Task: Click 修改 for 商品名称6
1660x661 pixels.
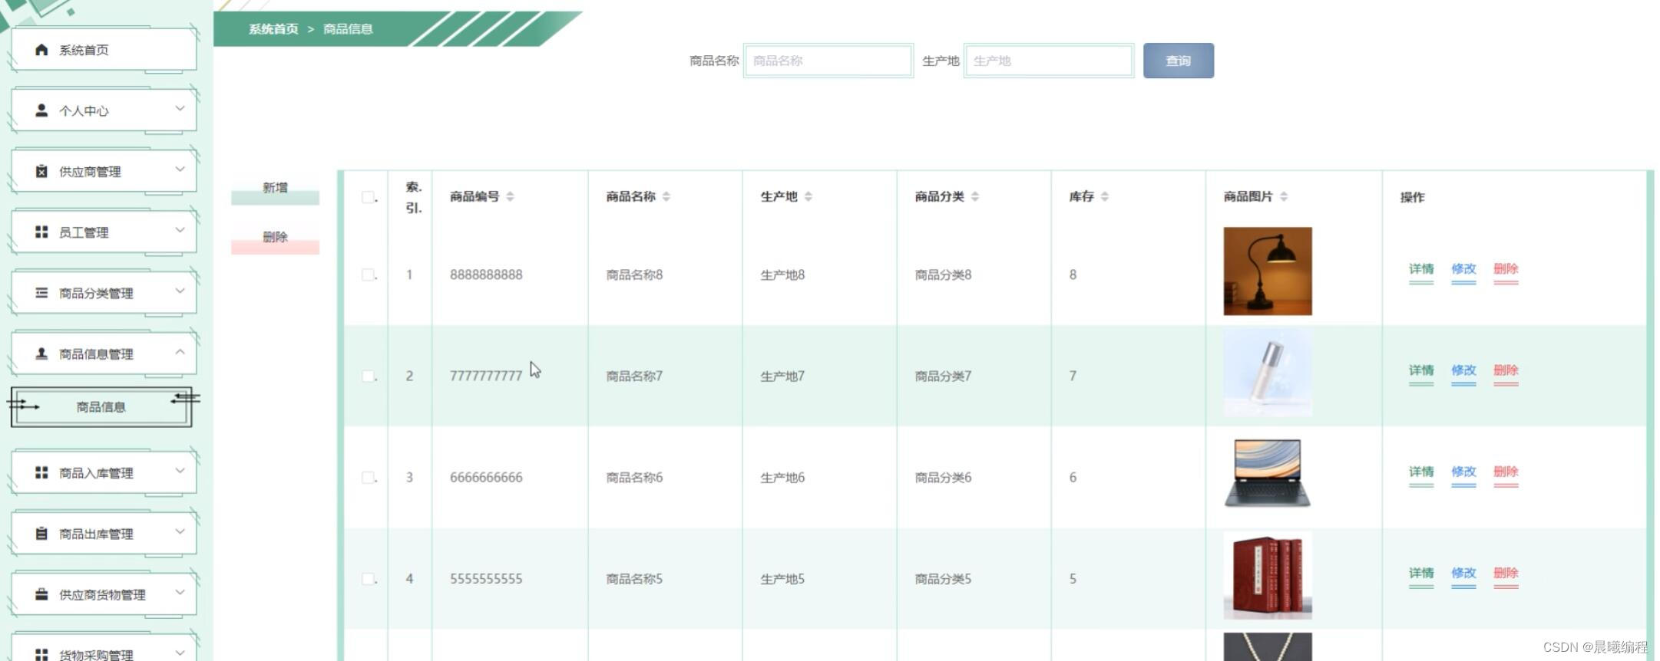Action: pos(1463,472)
